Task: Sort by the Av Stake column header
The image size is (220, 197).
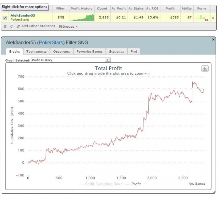Action: (136, 8)
